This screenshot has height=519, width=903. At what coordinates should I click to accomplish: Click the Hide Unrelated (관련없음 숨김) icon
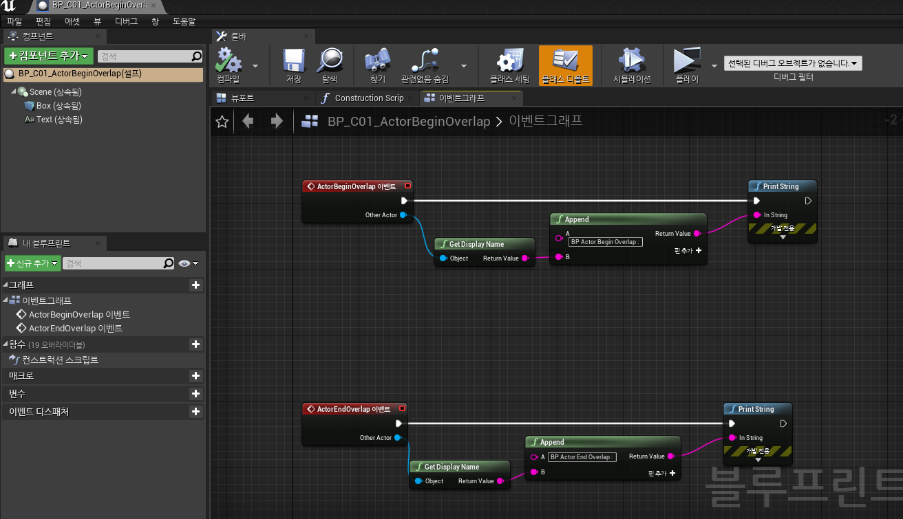(x=425, y=60)
